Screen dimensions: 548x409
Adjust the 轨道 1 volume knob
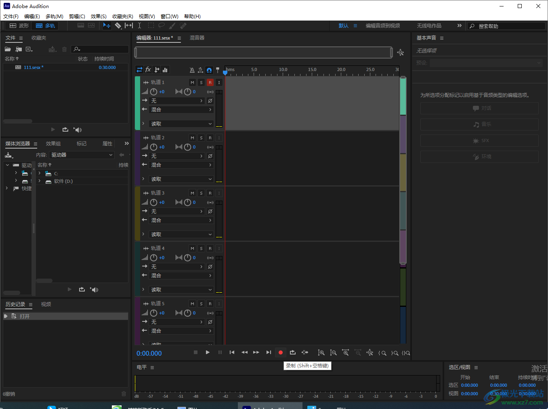(154, 92)
